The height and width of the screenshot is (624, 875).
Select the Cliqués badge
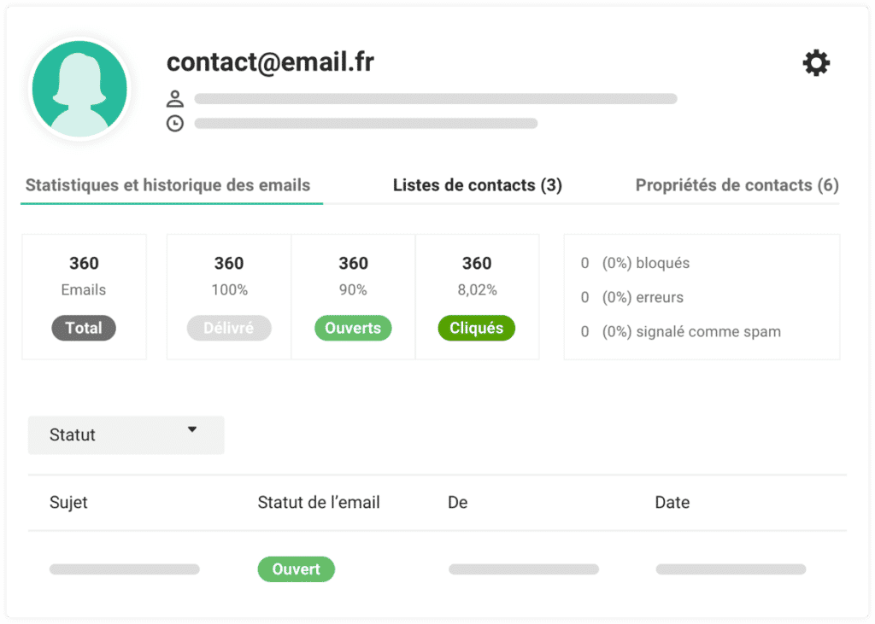coord(476,329)
